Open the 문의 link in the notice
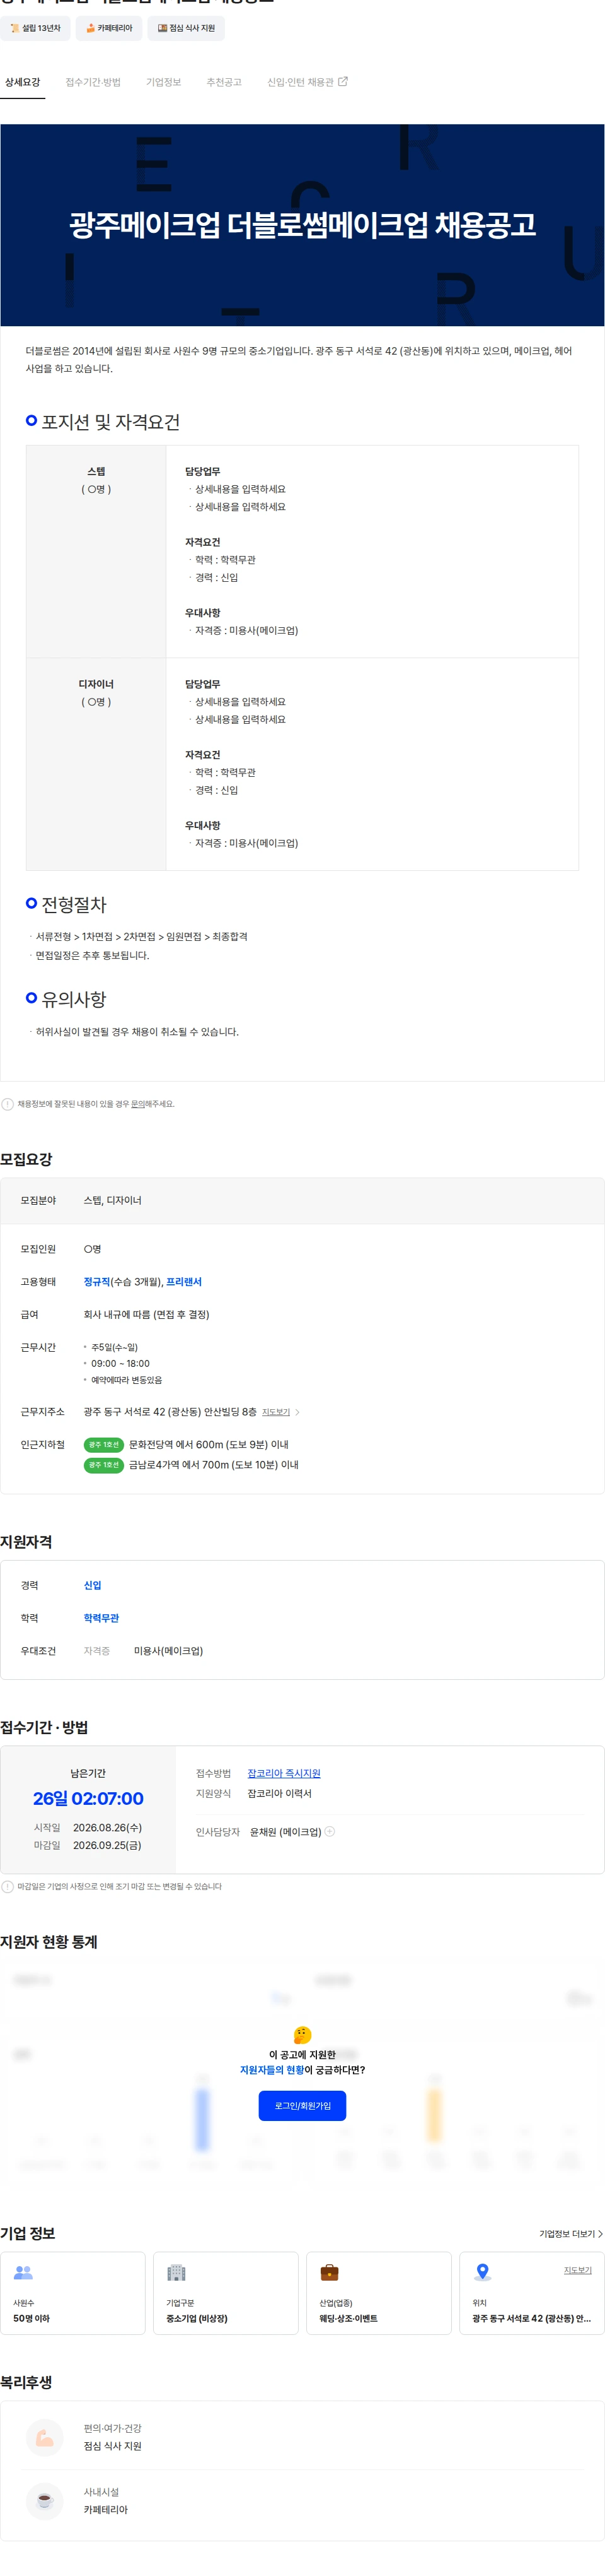605x2576 pixels. (x=138, y=1104)
